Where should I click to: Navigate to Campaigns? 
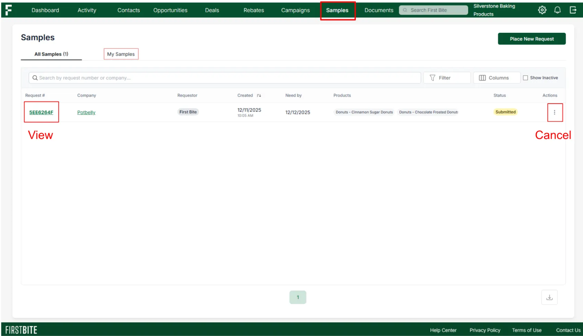[296, 10]
